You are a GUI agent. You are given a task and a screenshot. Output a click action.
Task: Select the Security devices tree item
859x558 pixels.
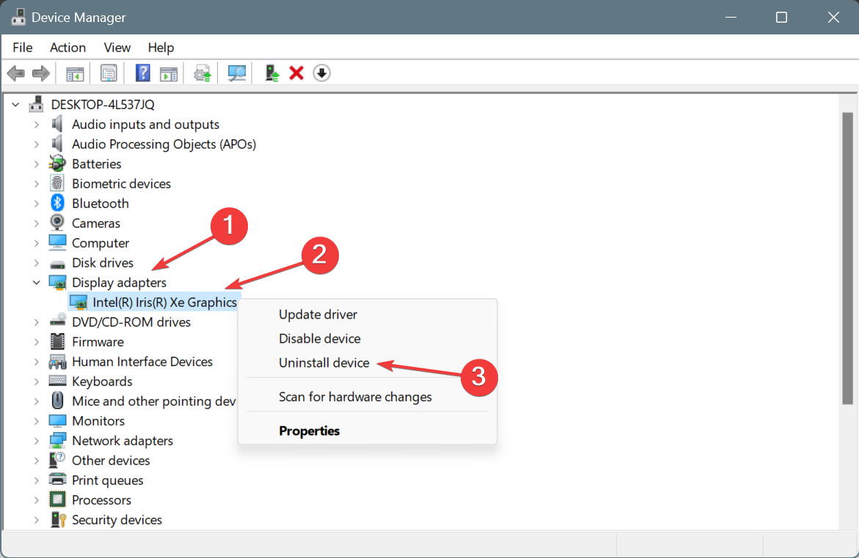click(117, 520)
